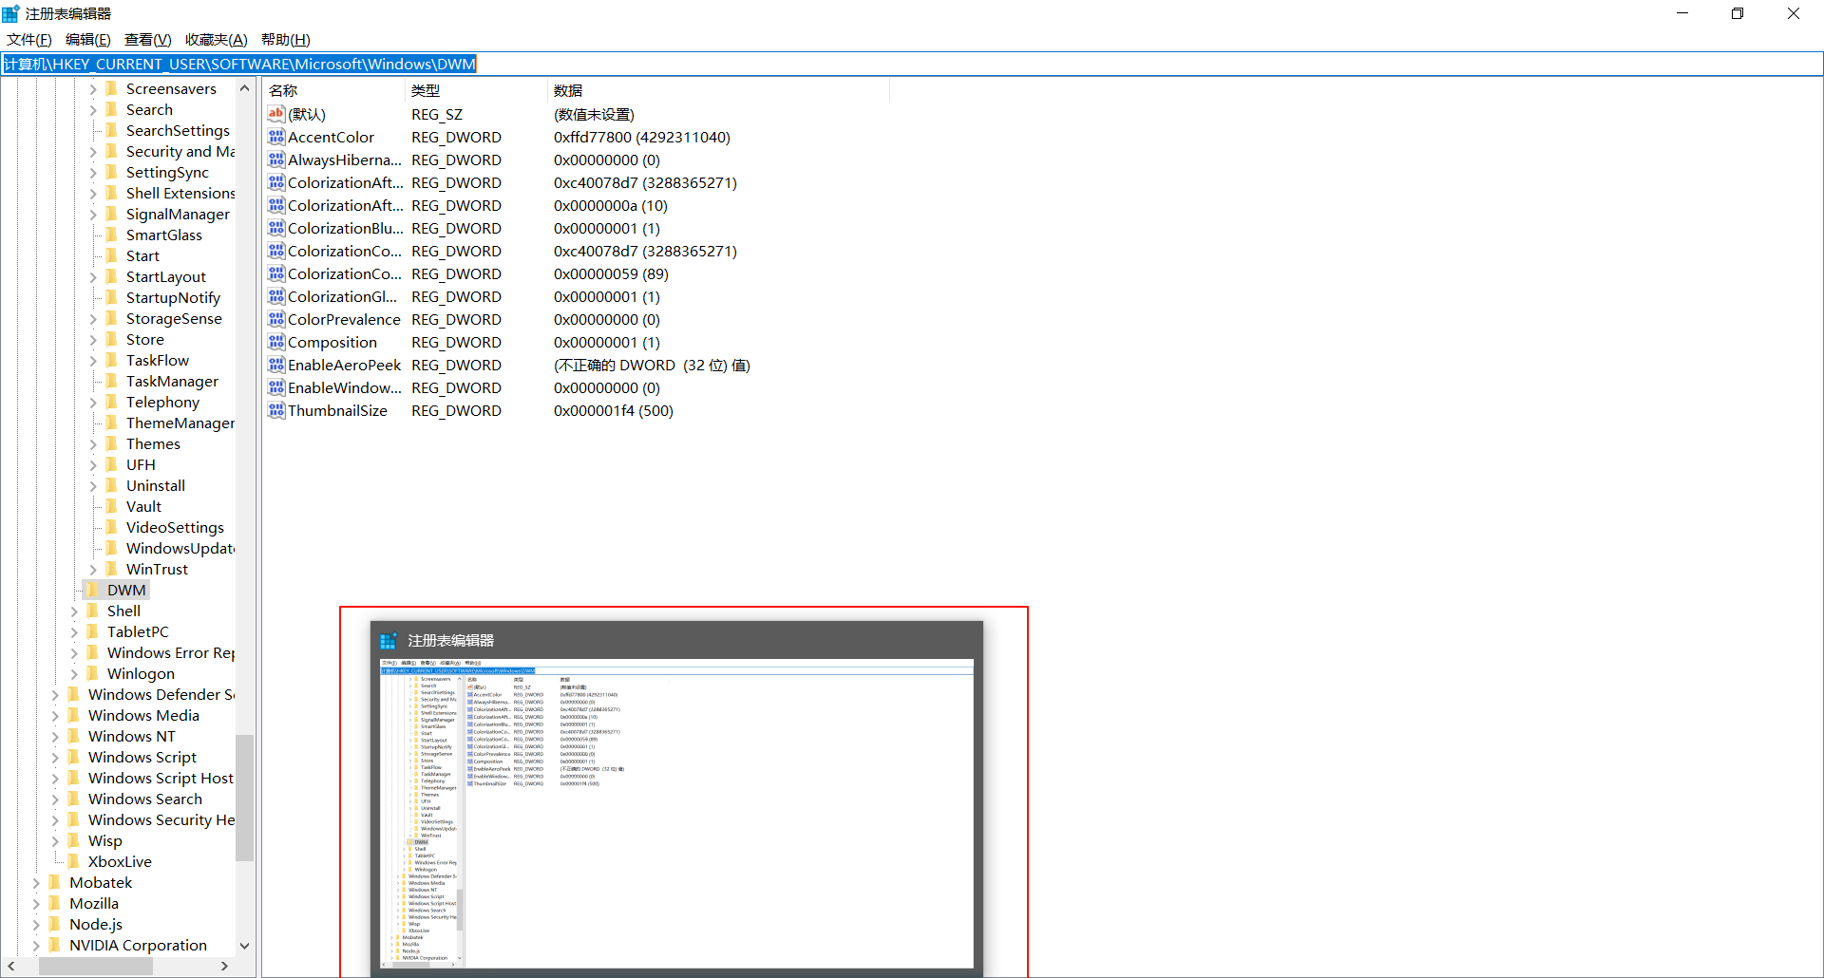Click the AlwaysHiberna... value icon
Viewport: 1824px width, 978px height.
pyautogui.click(x=276, y=160)
